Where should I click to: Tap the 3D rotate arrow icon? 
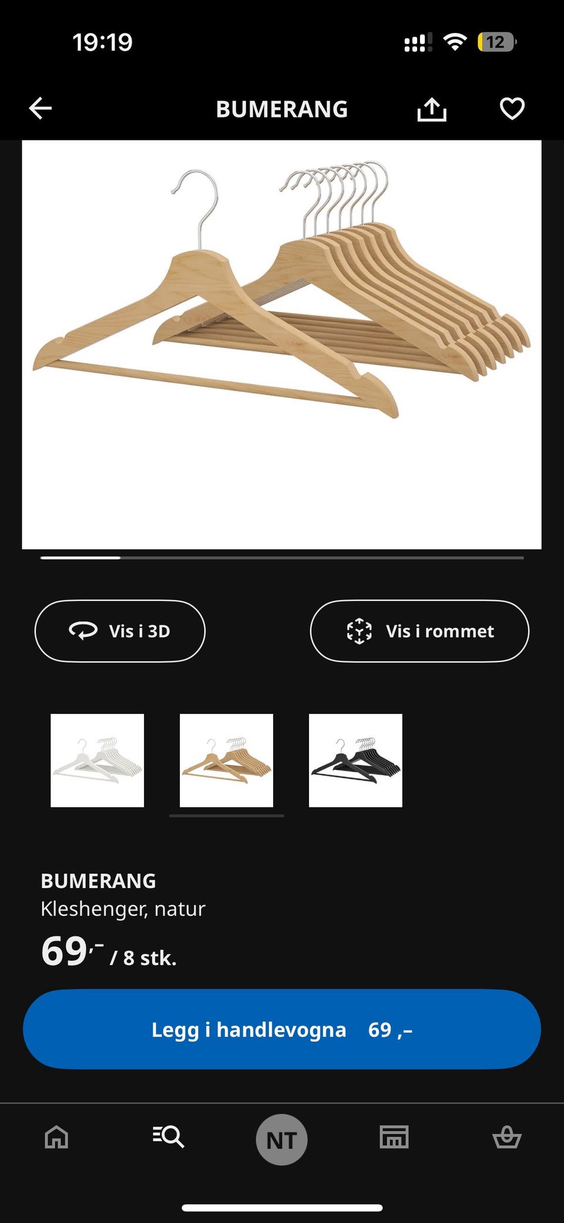pyautogui.click(x=83, y=631)
